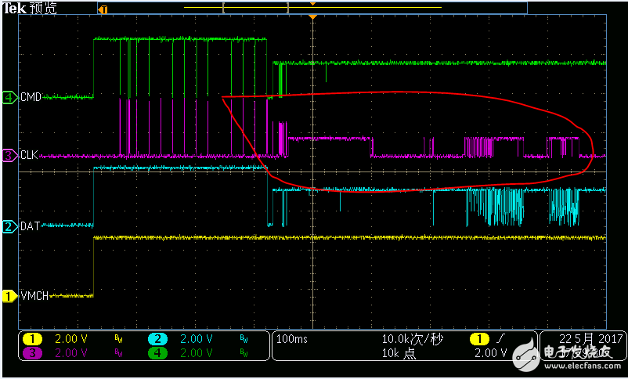Click the date readout 22 5月 2017
Viewport: 628px width, 379px height.
pyautogui.click(x=590, y=339)
